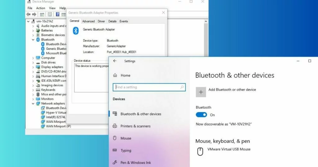Open the View menu in Device Manager

pos(52,8)
